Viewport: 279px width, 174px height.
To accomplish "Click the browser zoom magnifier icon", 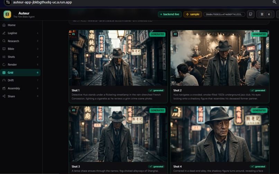I will click(x=274, y=2).
